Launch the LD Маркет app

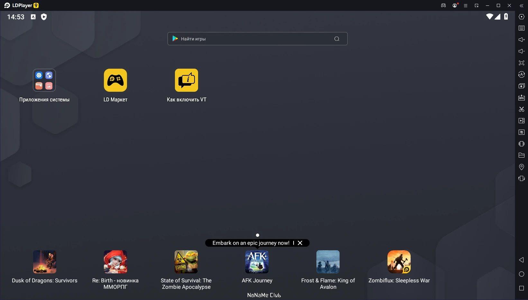(115, 80)
